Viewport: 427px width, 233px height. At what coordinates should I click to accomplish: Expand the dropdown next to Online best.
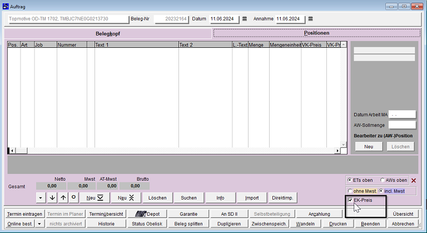click(39, 224)
